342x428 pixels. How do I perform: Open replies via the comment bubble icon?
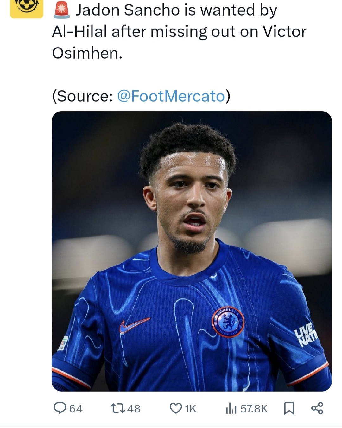point(60,408)
